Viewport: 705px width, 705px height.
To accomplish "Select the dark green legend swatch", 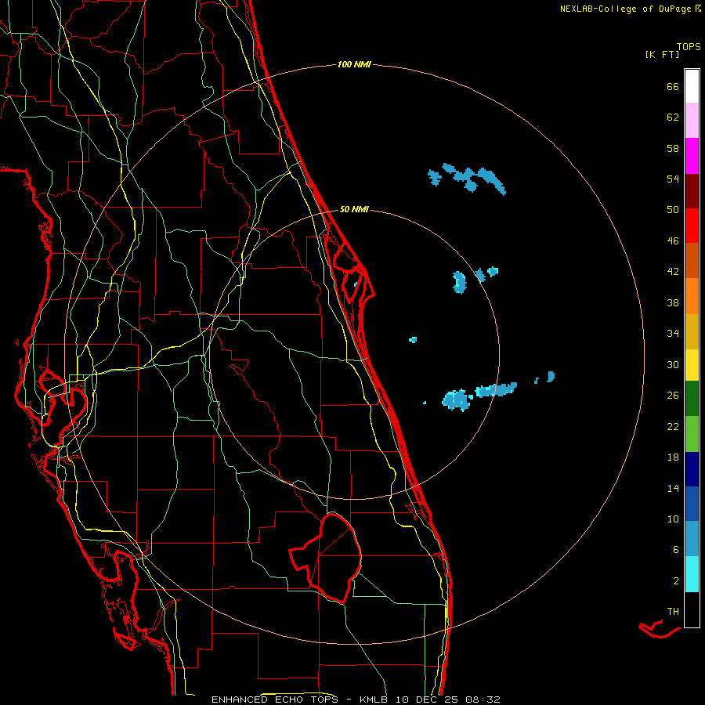I will click(x=692, y=399).
